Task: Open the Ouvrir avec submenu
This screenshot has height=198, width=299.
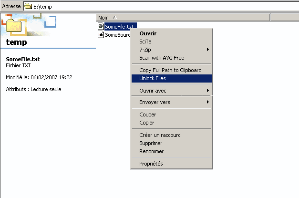Action: coord(171,91)
